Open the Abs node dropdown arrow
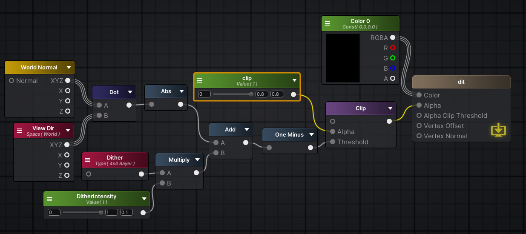The image size is (526, 234). point(182,91)
